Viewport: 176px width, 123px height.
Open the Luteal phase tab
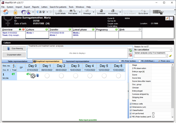tap(83, 33)
